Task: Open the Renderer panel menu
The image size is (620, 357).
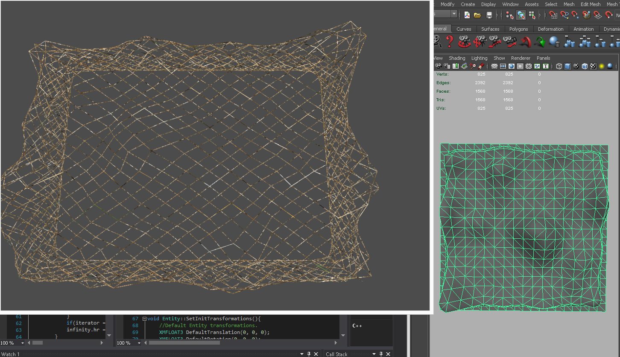Action: pyautogui.click(x=521, y=58)
